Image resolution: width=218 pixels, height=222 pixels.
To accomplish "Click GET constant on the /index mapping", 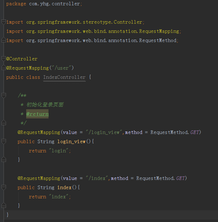I will [x=180, y=178].
